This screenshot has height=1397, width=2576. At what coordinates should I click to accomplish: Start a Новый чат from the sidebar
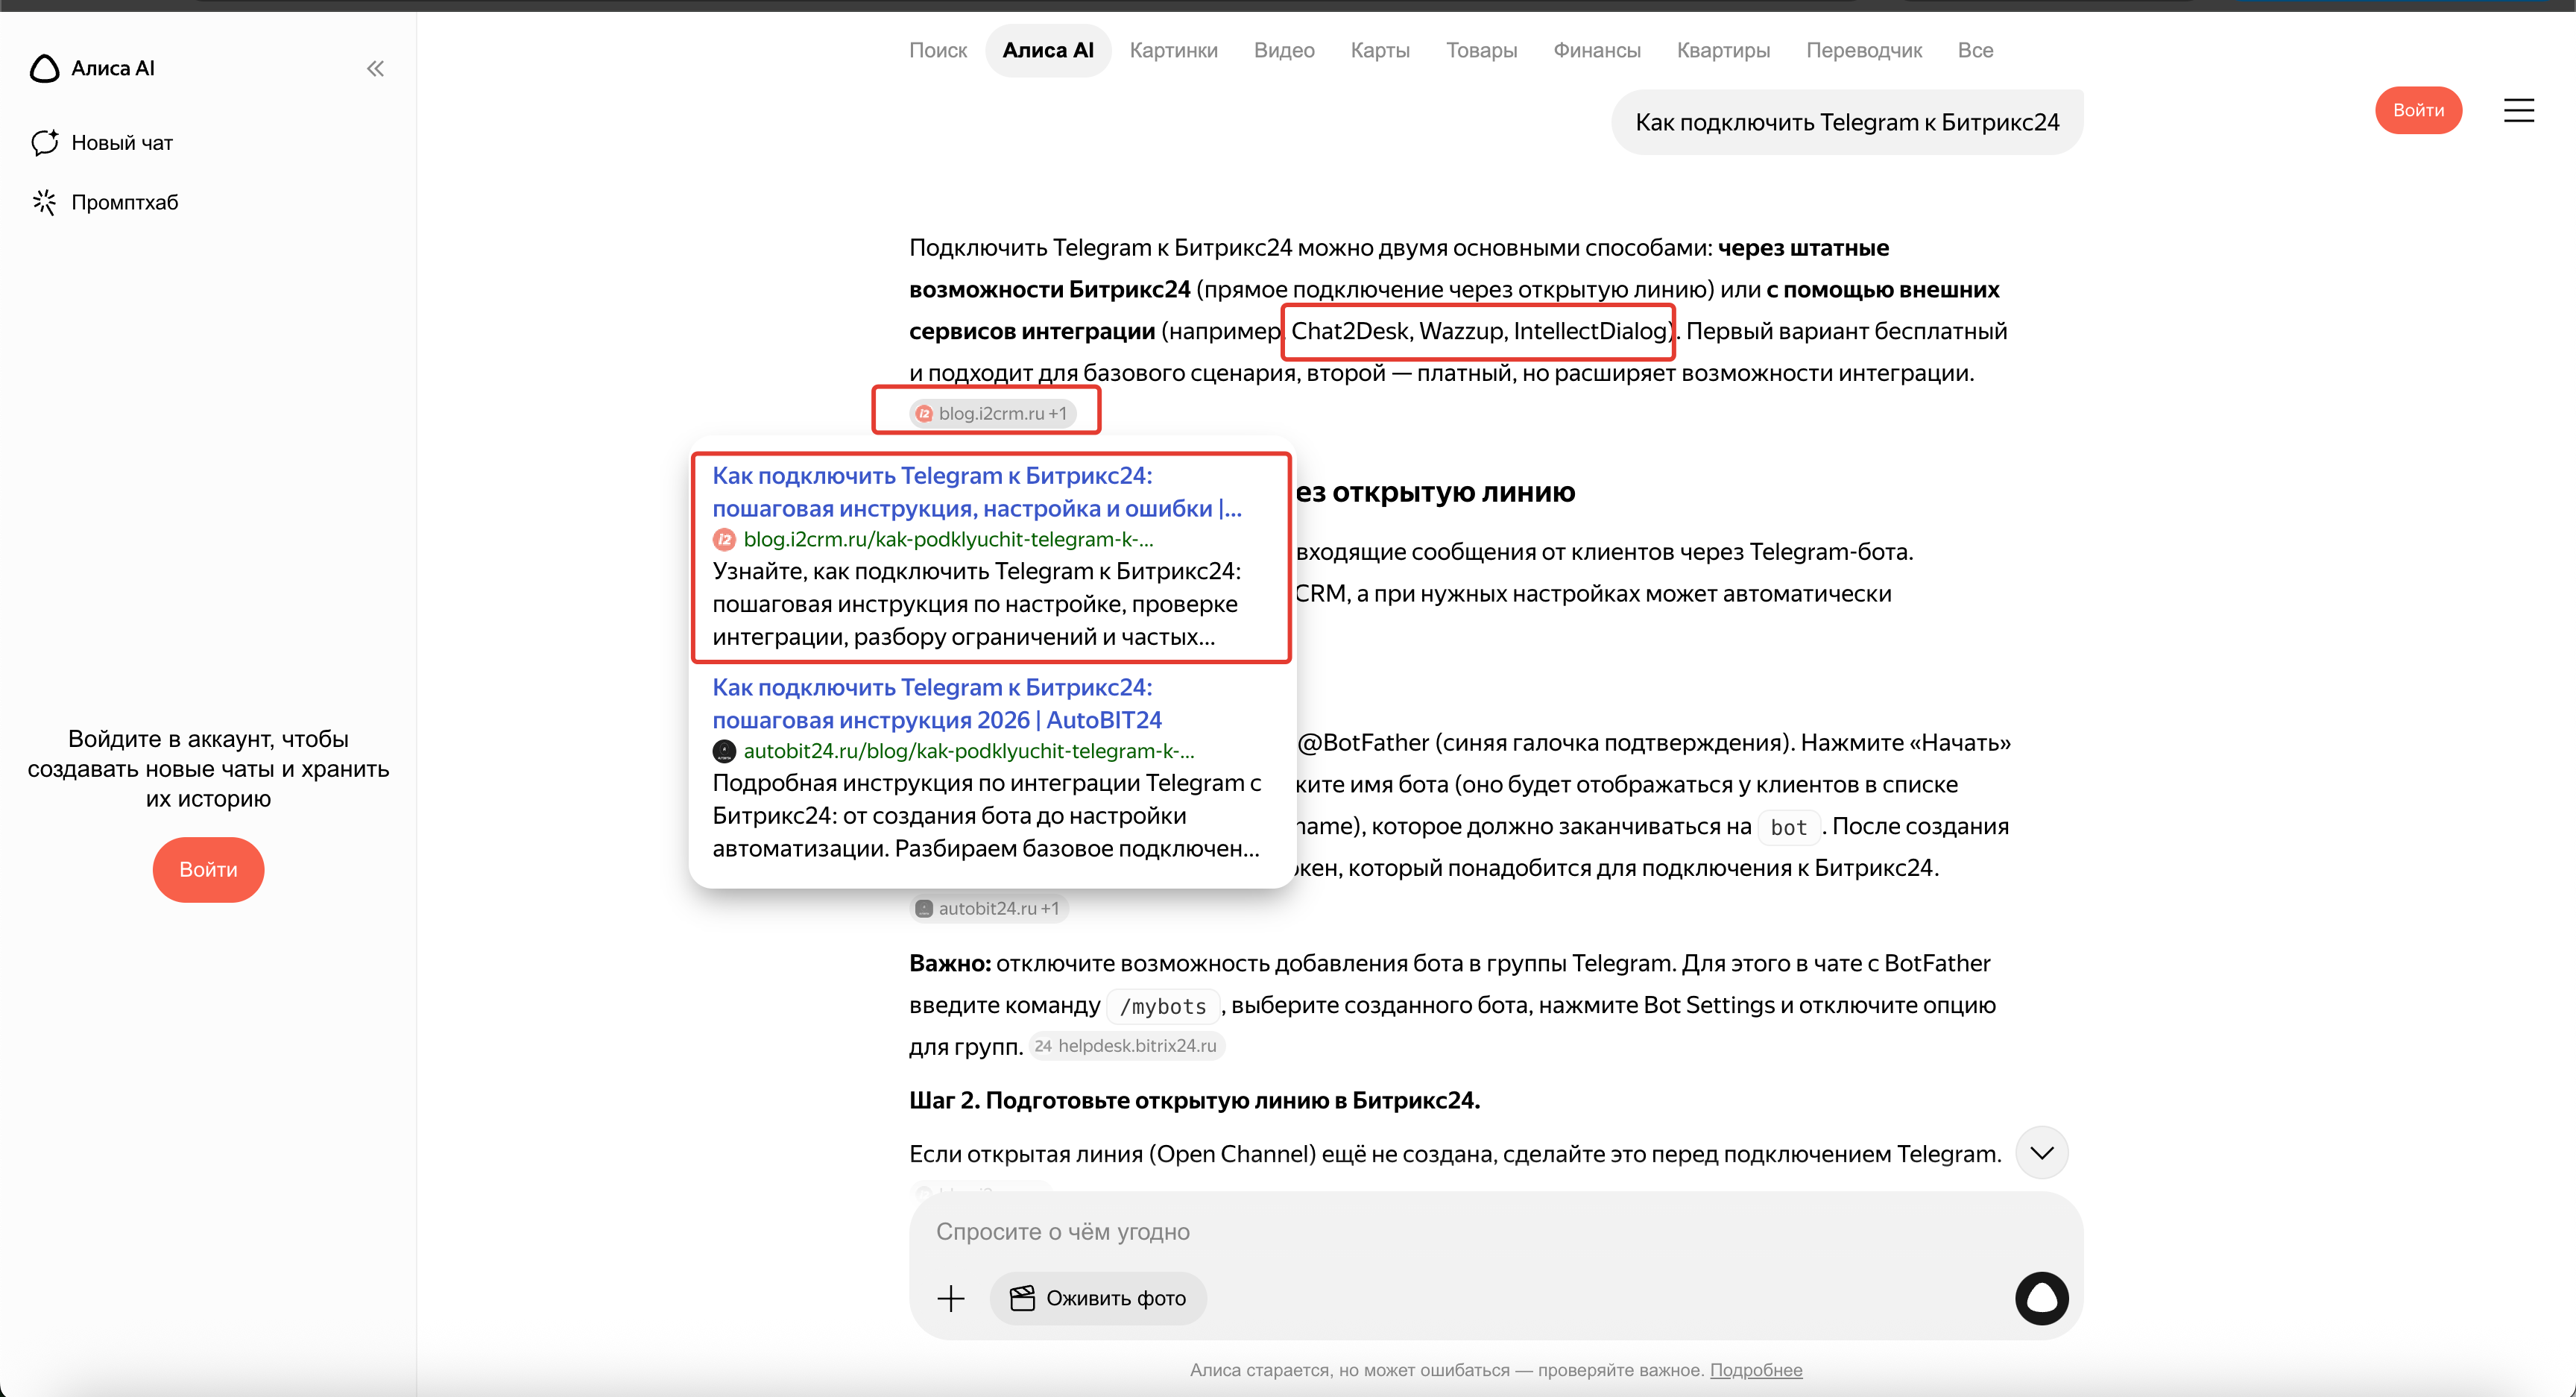point(102,142)
